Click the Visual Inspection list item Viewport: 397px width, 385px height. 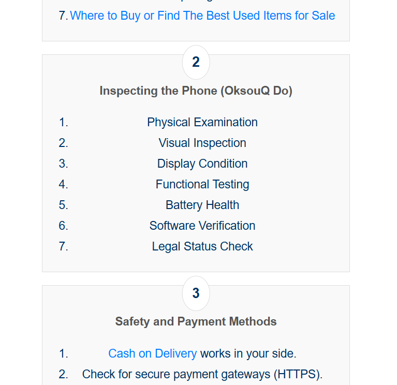pos(202,143)
